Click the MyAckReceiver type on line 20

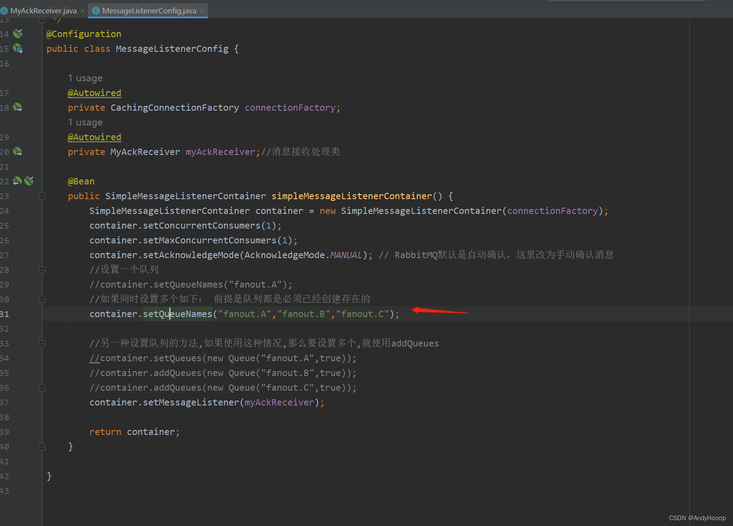[145, 152]
